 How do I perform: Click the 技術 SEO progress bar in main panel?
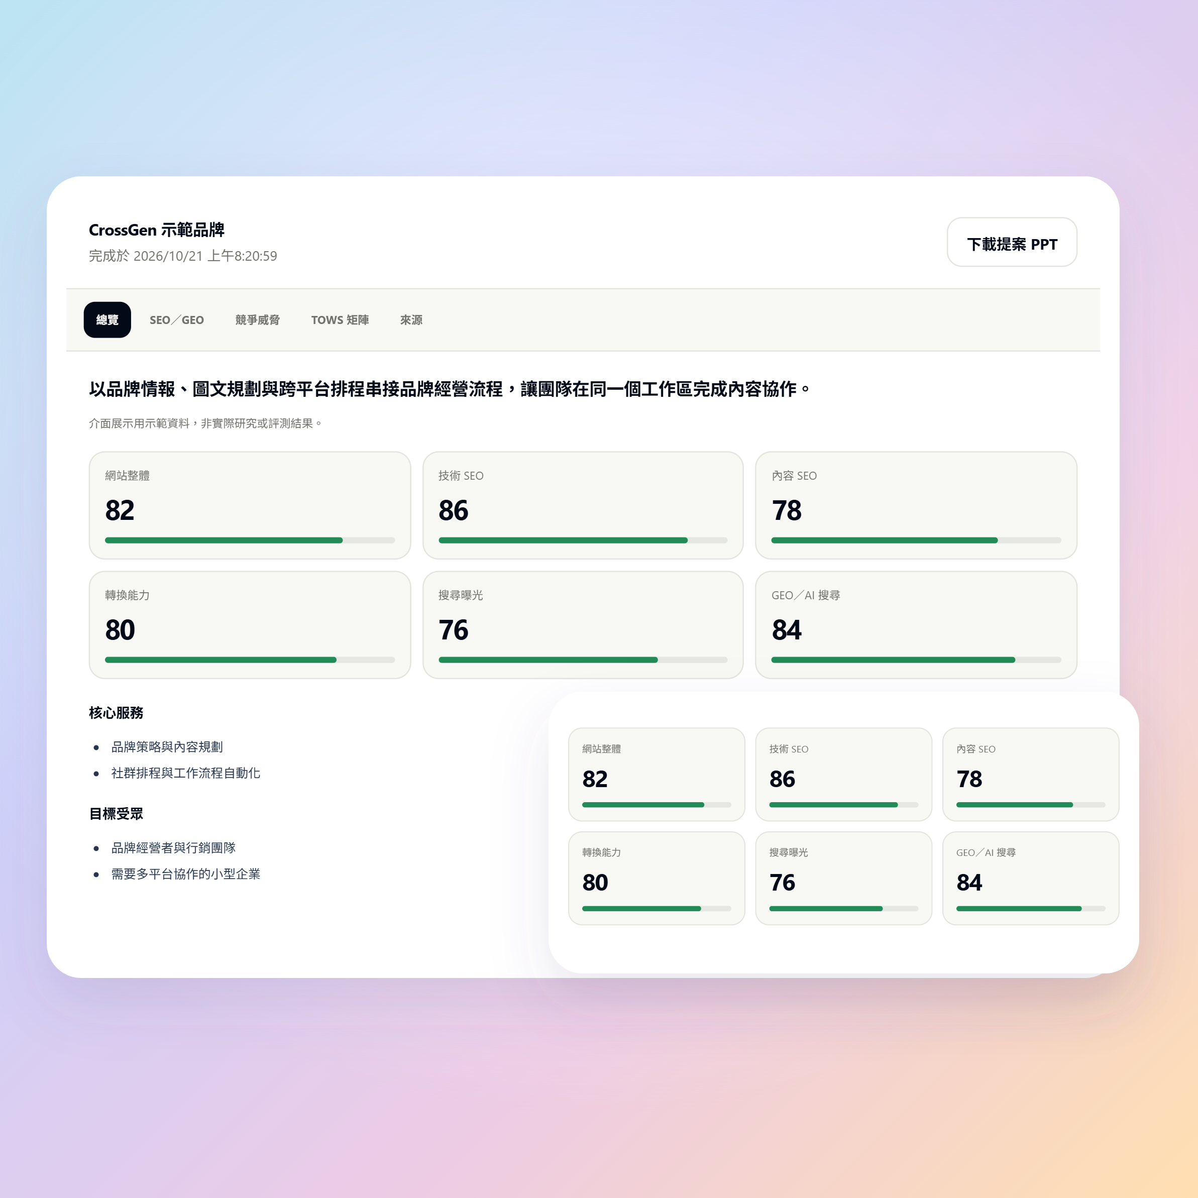[583, 540]
